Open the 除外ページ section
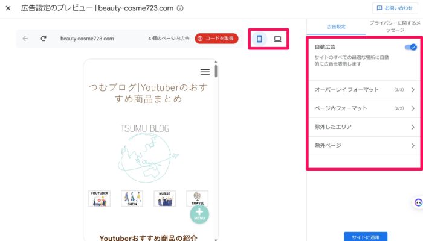 pyautogui.click(x=364, y=146)
